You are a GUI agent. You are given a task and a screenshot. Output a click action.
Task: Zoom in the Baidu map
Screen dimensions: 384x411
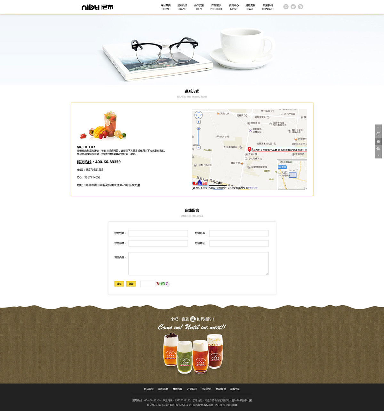point(198,122)
